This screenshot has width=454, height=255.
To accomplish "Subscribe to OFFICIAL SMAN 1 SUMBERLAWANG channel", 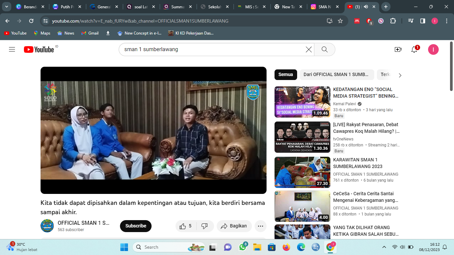I will click(136, 226).
